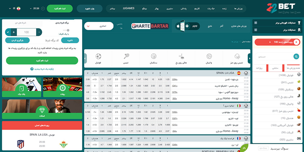The height and width of the screenshot is (152, 304).
Task: Toggle the one-click betting switch
Action: click(x=66, y=30)
